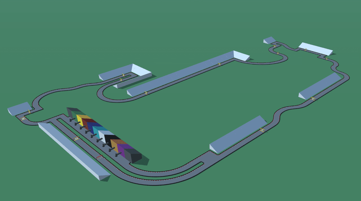This screenshot has height=201, width=361.
Task: Click the yellow checkpoint marker on the pit straight
Action: coord(76,139)
